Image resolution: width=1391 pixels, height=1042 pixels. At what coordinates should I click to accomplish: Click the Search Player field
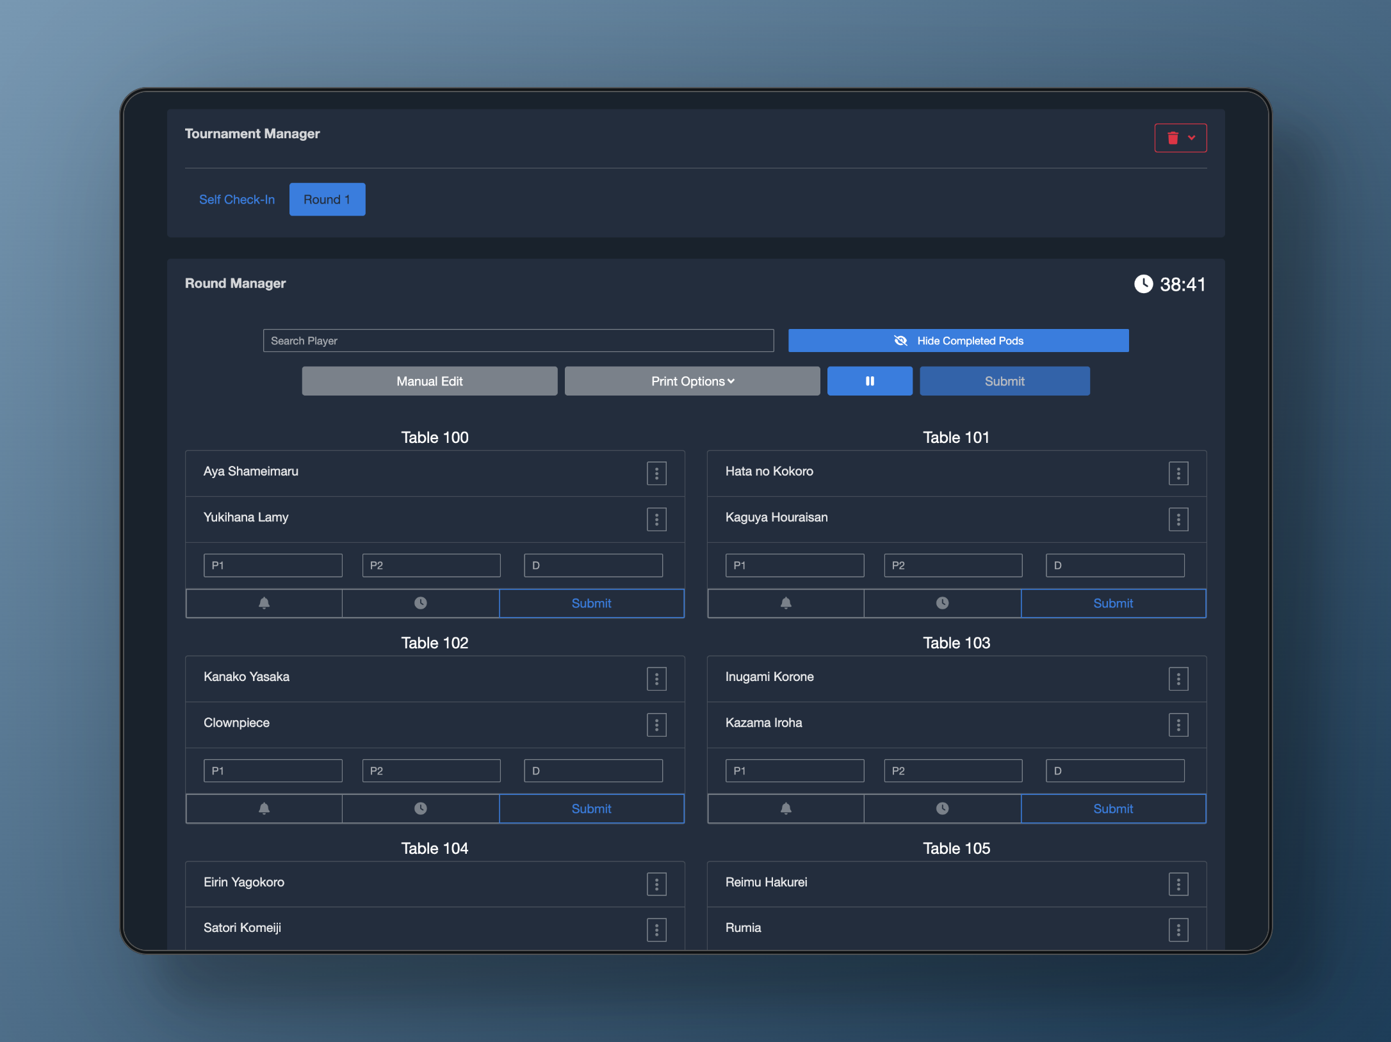[x=517, y=341]
